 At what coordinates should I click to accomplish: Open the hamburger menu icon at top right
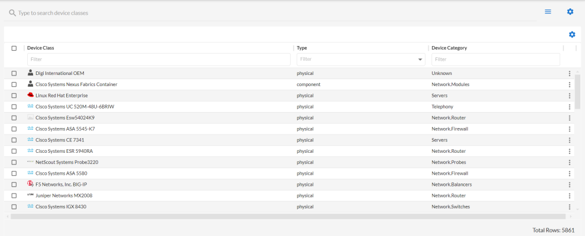click(548, 12)
